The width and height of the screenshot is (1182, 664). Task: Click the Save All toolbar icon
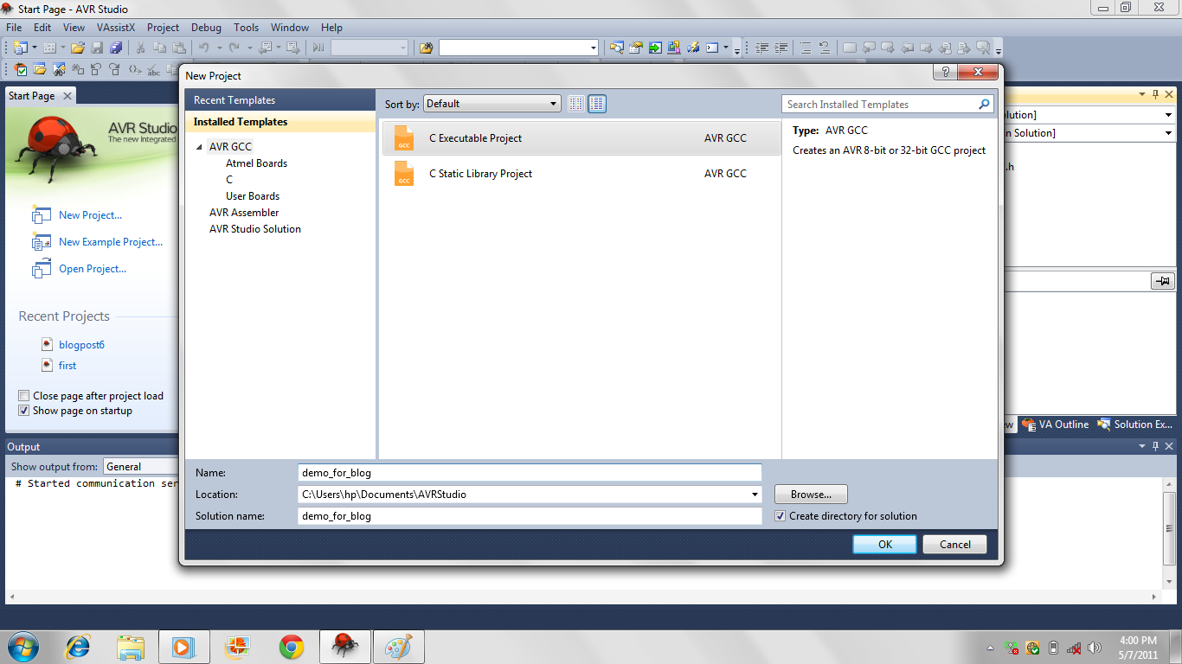[117, 48]
